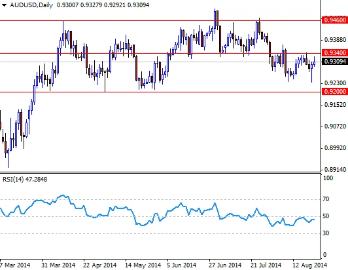Select the 0.93400 red price label
This screenshot has height=270, width=348.
(x=335, y=53)
